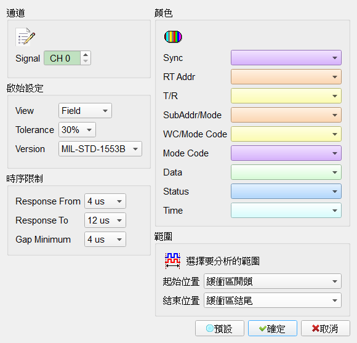Decrement Signal channel with down arrow
This screenshot has height=343, width=357.
coord(86,61)
